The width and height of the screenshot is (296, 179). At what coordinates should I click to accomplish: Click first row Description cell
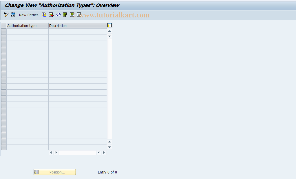coord(78,32)
